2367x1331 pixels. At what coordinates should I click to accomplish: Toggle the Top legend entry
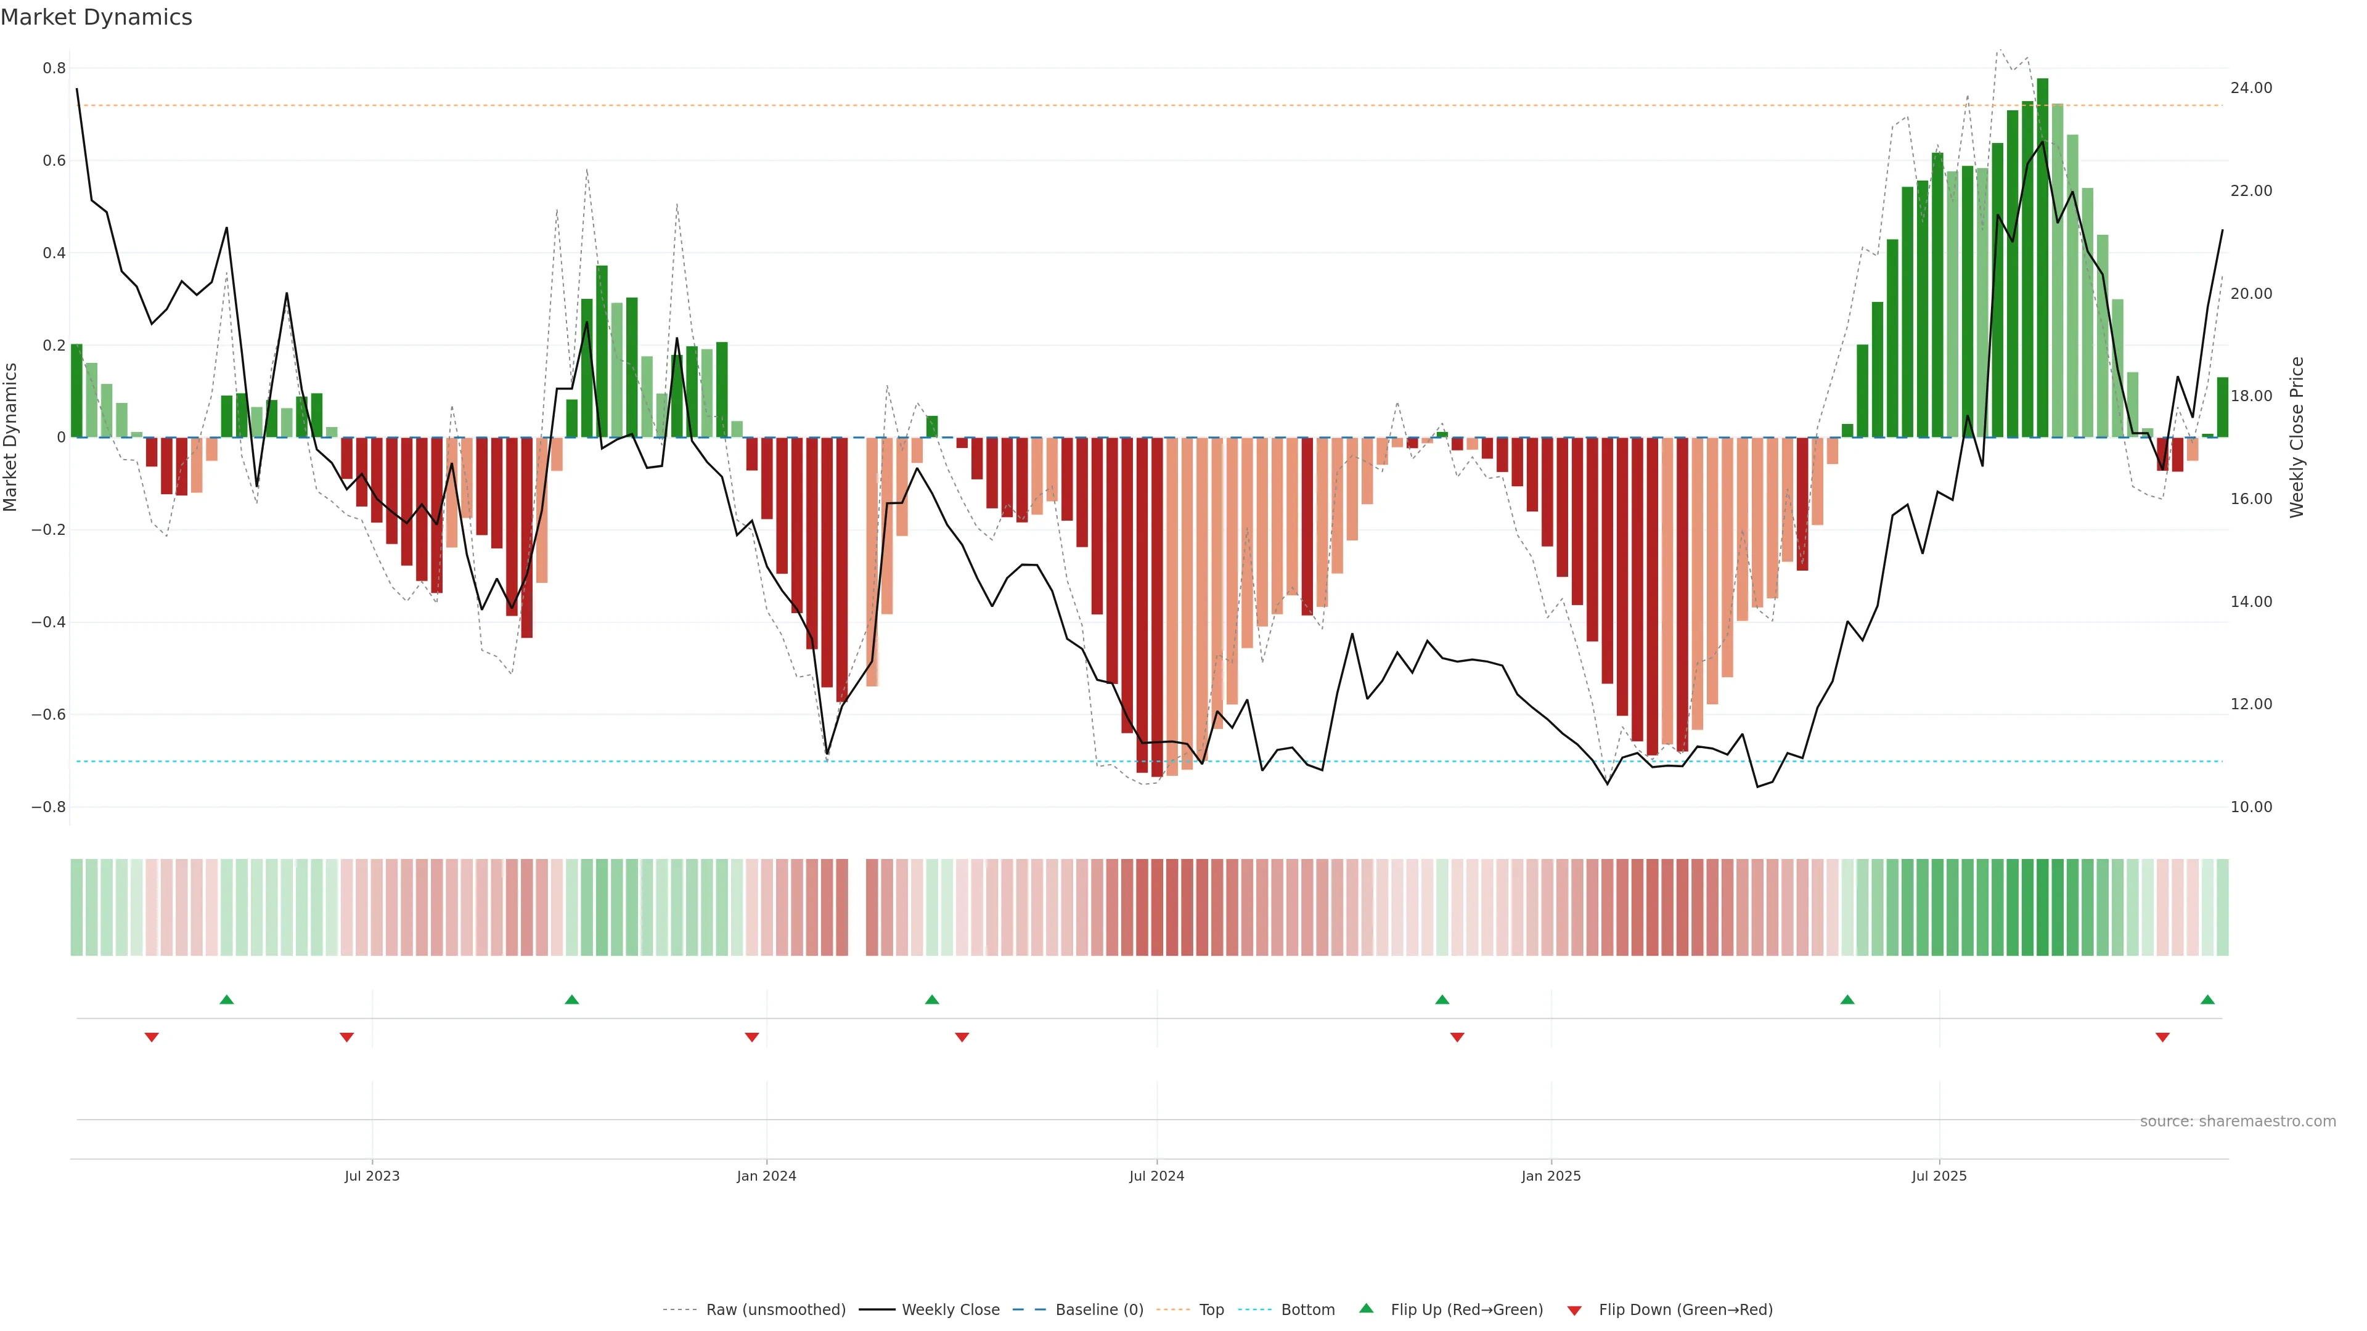tap(1211, 1309)
